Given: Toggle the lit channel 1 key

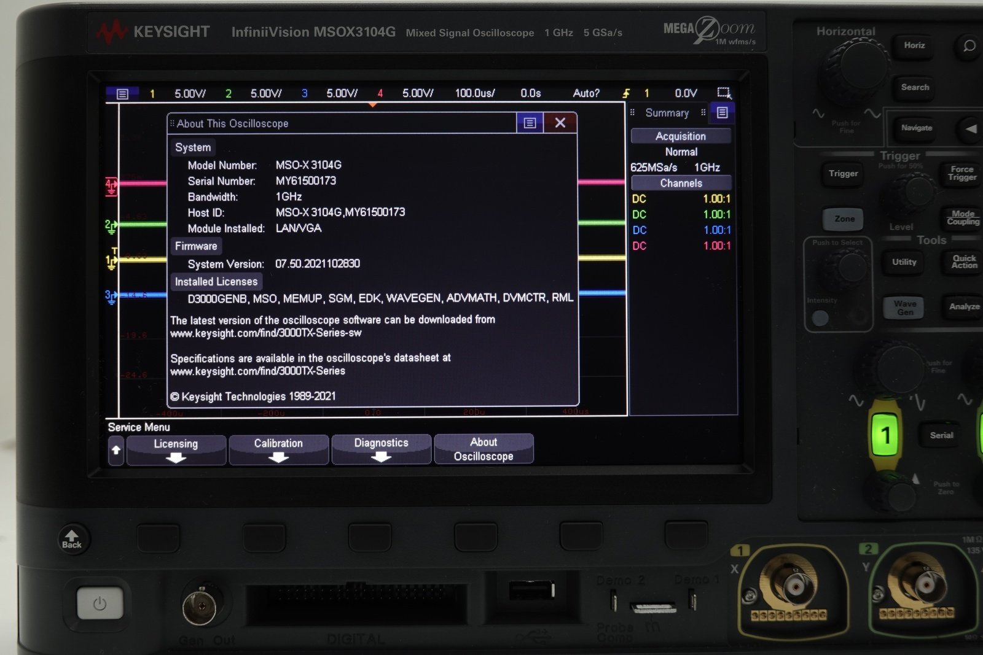Looking at the screenshot, I should [x=885, y=435].
